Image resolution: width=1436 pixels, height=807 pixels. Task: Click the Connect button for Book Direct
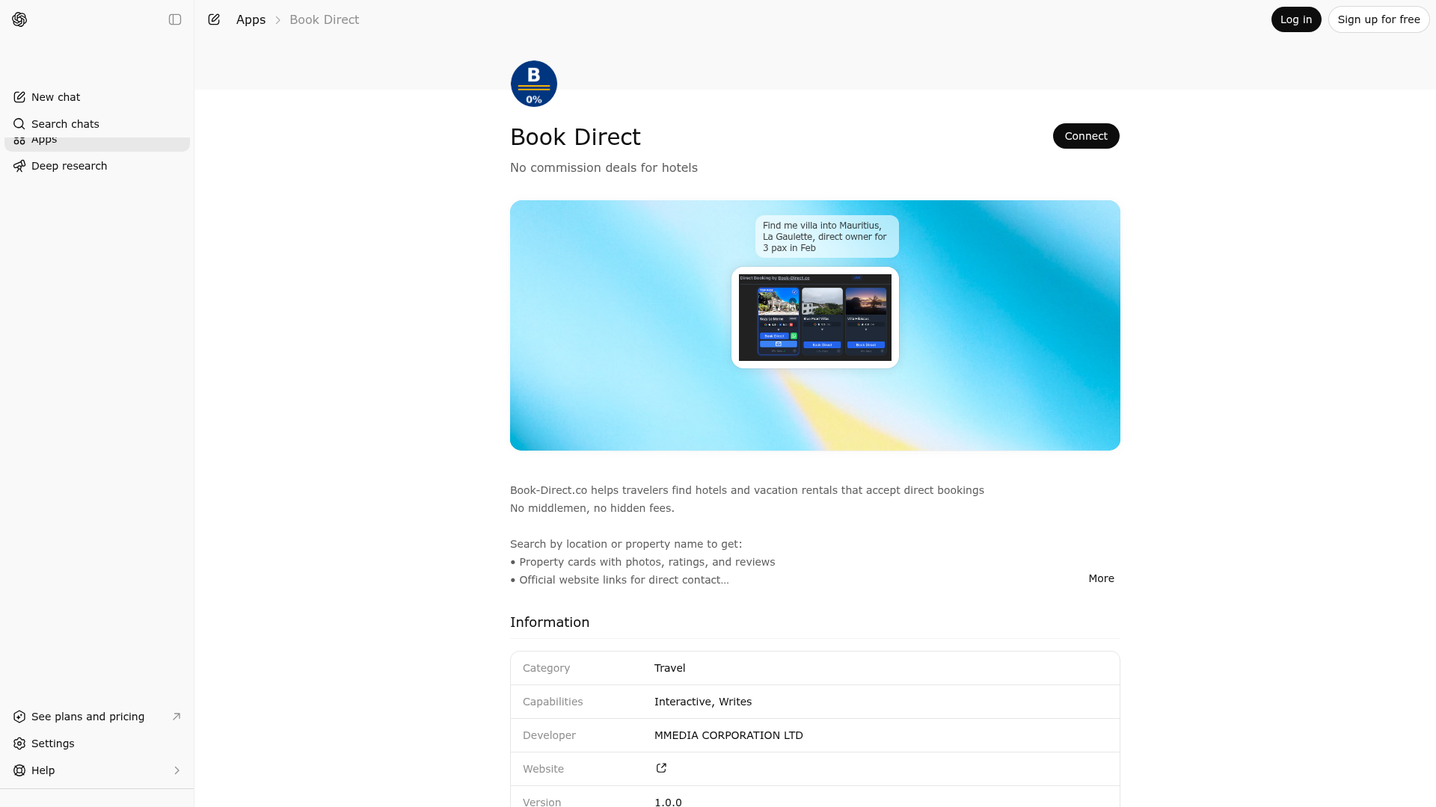tap(1086, 135)
